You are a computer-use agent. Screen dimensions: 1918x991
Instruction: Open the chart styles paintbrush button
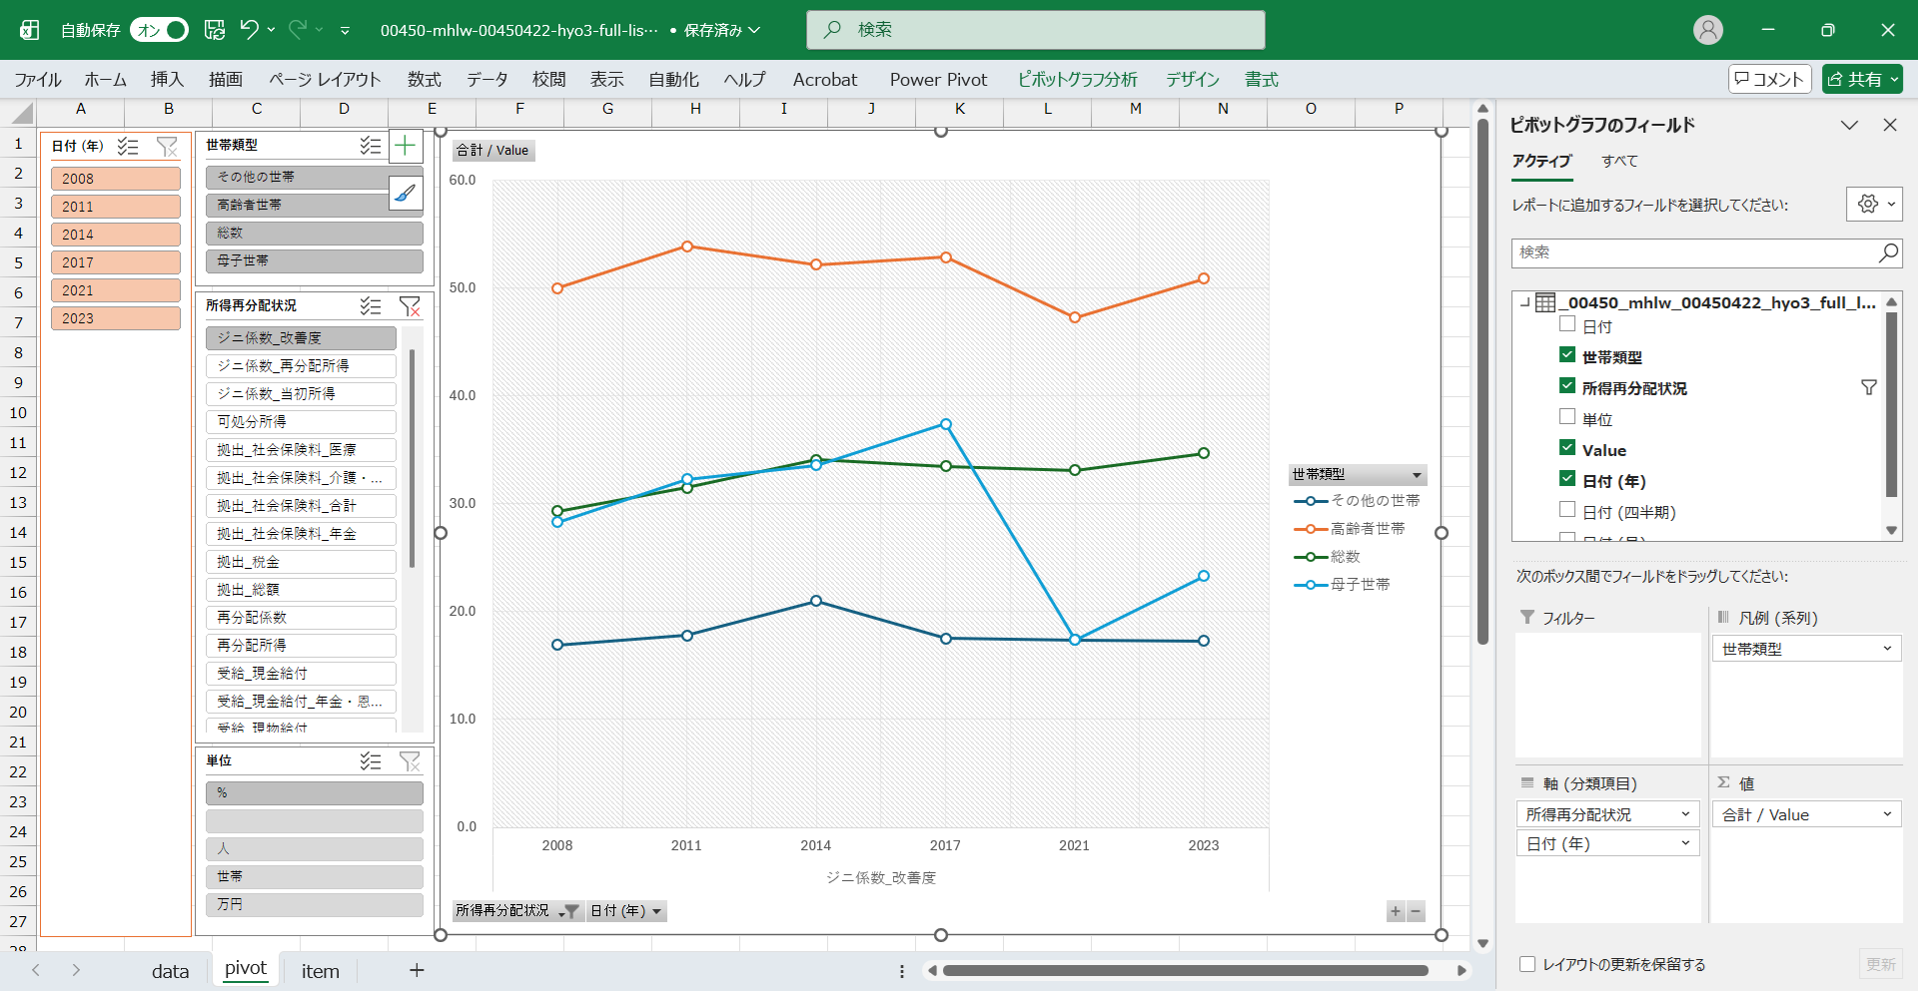click(405, 193)
